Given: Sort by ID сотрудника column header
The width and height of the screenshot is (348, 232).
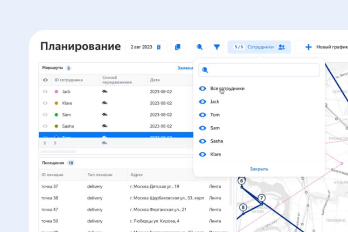Looking at the screenshot, I should click(x=69, y=80).
